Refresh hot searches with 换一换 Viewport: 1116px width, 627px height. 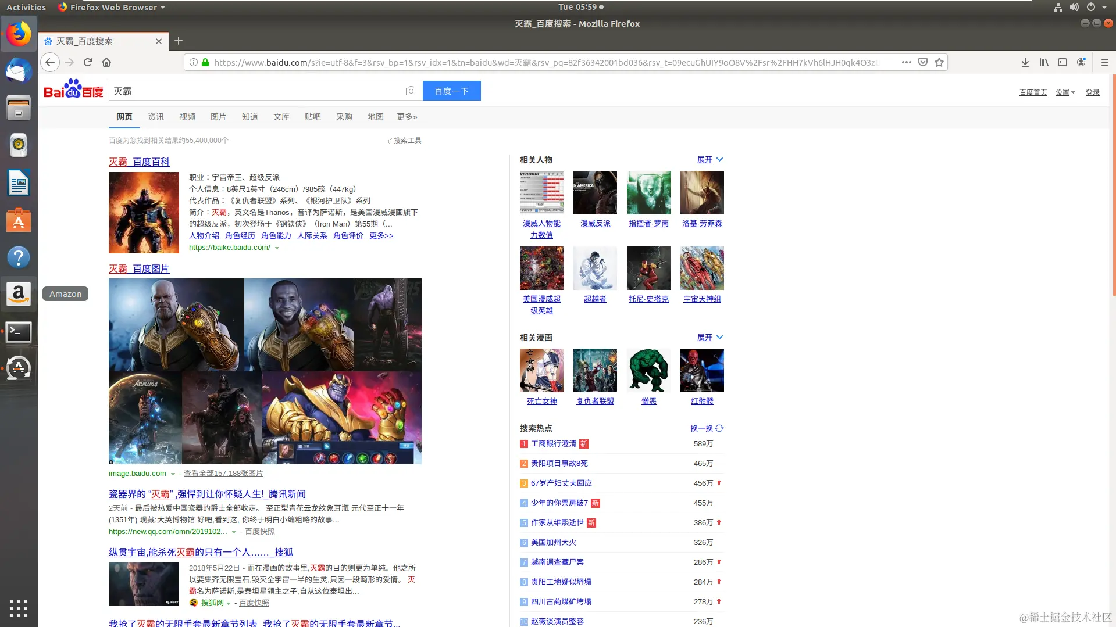coord(707,428)
